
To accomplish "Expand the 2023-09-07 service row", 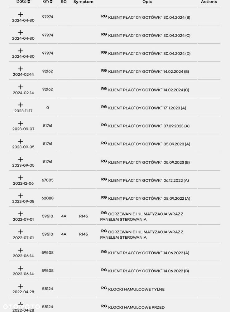I will 21,123.
